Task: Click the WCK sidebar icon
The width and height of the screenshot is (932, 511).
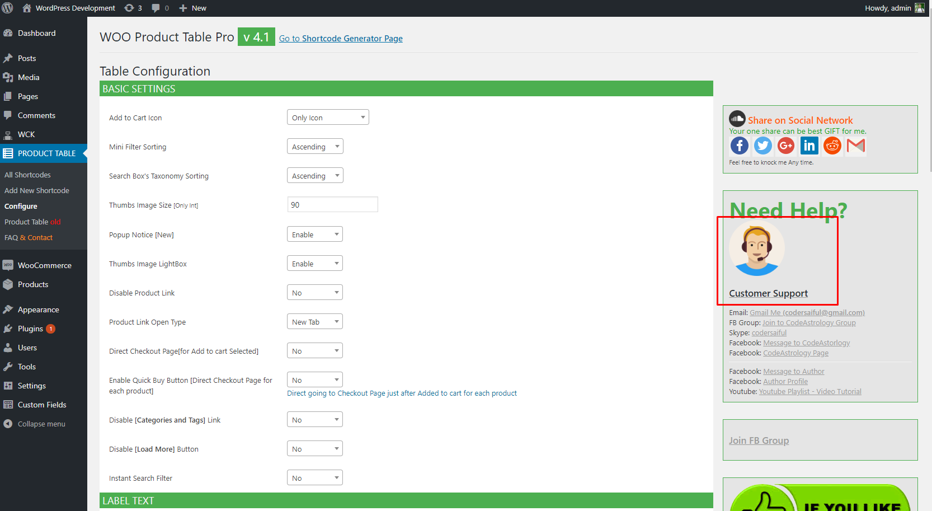Action: pyautogui.click(x=8, y=135)
